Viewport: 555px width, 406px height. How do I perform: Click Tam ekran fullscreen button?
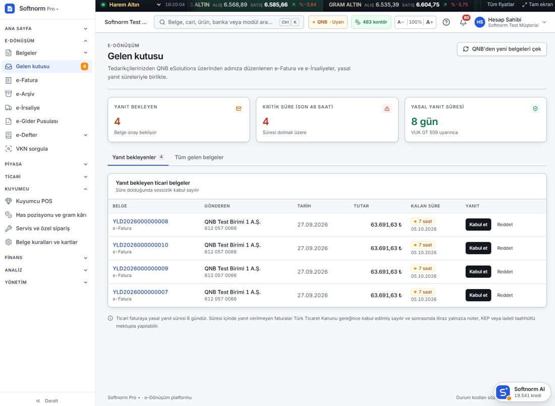pyautogui.click(x=537, y=5)
